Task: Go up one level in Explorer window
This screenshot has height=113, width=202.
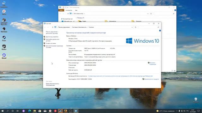Action: (68, 13)
